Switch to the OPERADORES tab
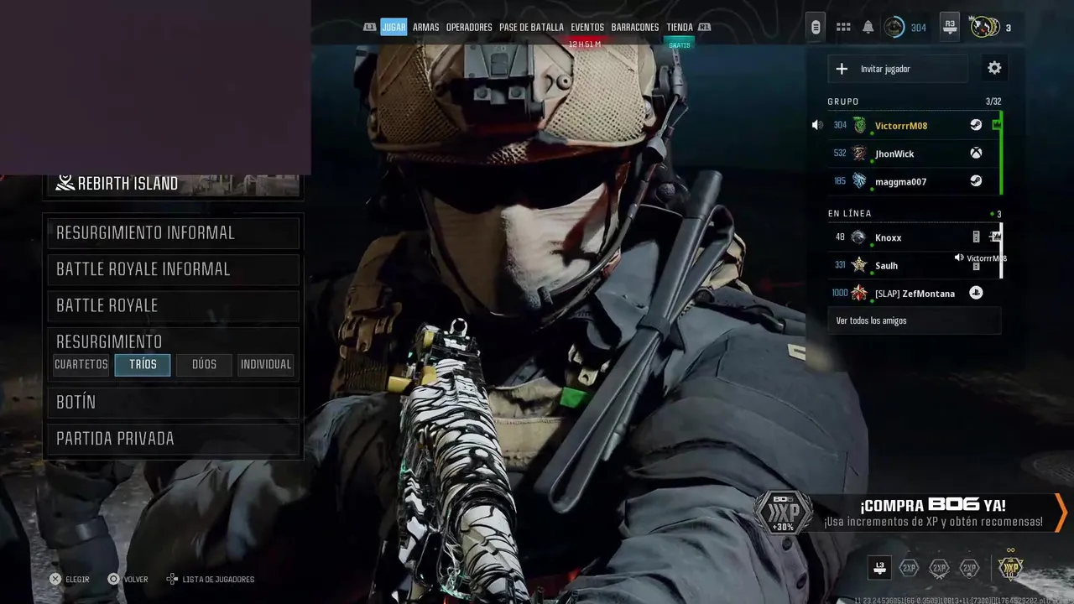This screenshot has width=1074, height=604. [469, 28]
